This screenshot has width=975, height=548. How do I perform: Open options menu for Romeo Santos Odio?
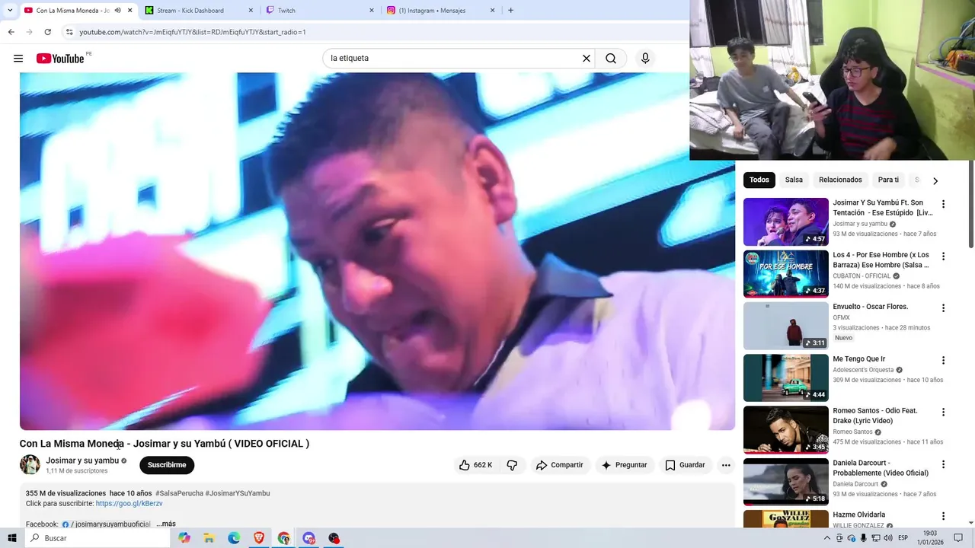point(943,413)
